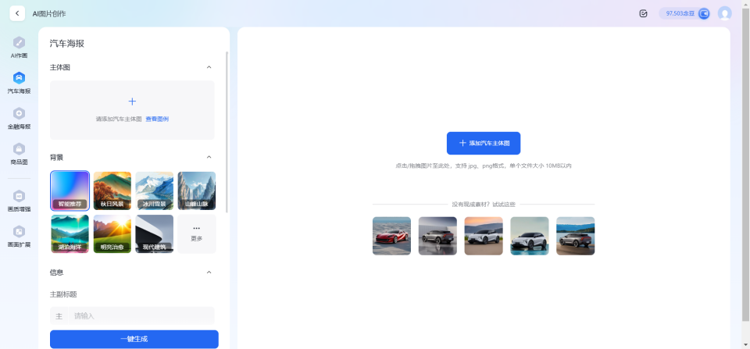750x349 pixels.
Task: Open the 金融海报 sidebar tool
Action: [19, 114]
